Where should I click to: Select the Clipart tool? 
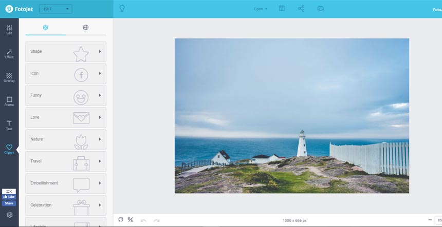coord(9,149)
